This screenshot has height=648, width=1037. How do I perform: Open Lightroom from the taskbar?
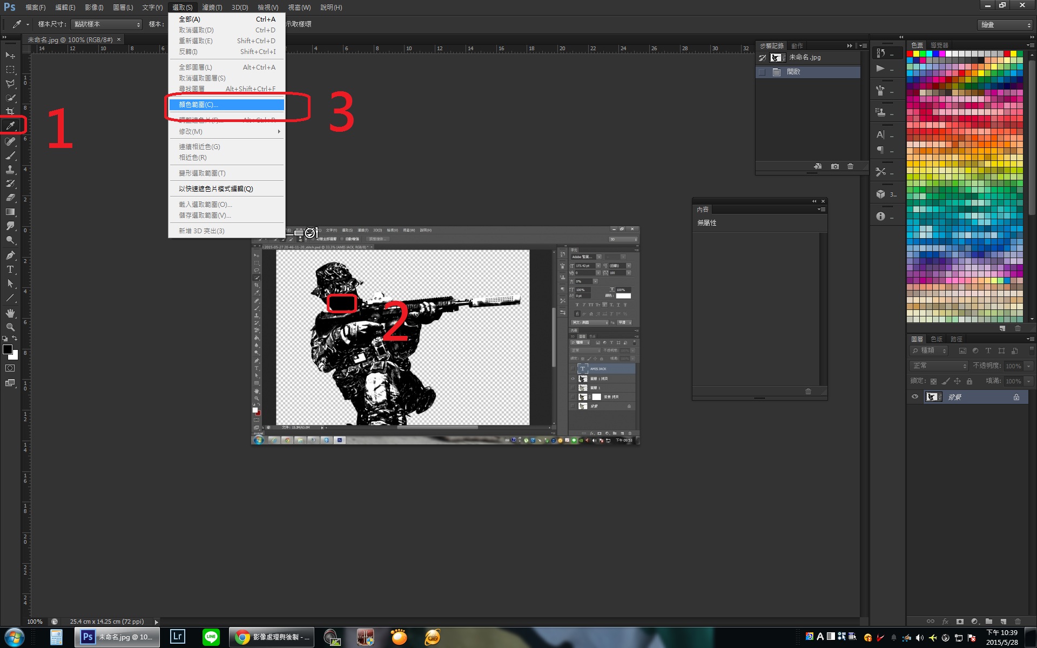click(177, 637)
